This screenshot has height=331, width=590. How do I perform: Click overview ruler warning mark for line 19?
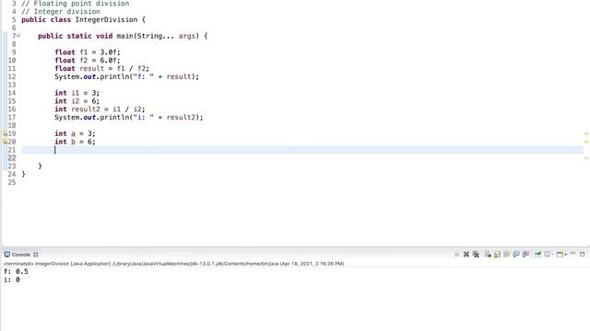[586, 133]
